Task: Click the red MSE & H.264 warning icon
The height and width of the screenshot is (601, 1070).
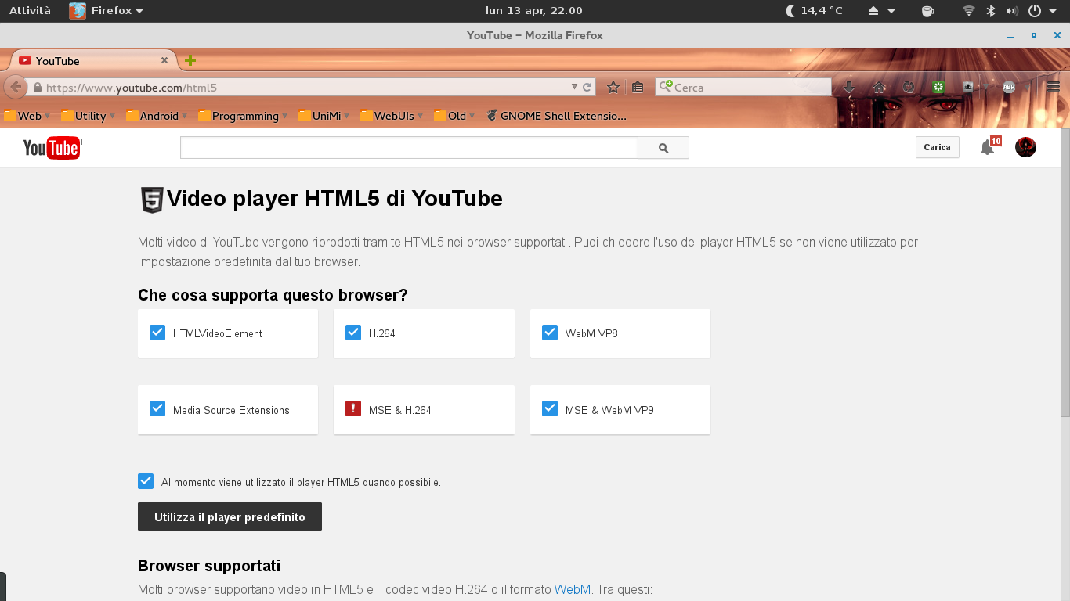Action: point(353,408)
